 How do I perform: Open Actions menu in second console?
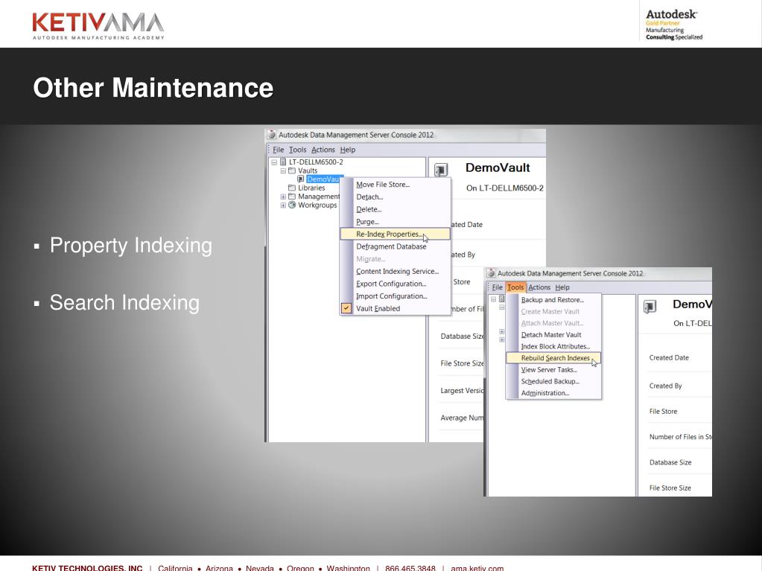pyautogui.click(x=539, y=287)
